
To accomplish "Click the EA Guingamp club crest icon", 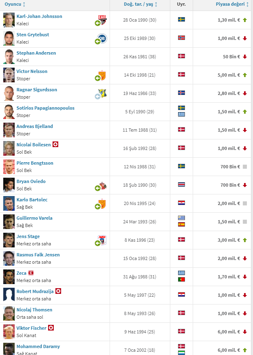I will 102,20.
